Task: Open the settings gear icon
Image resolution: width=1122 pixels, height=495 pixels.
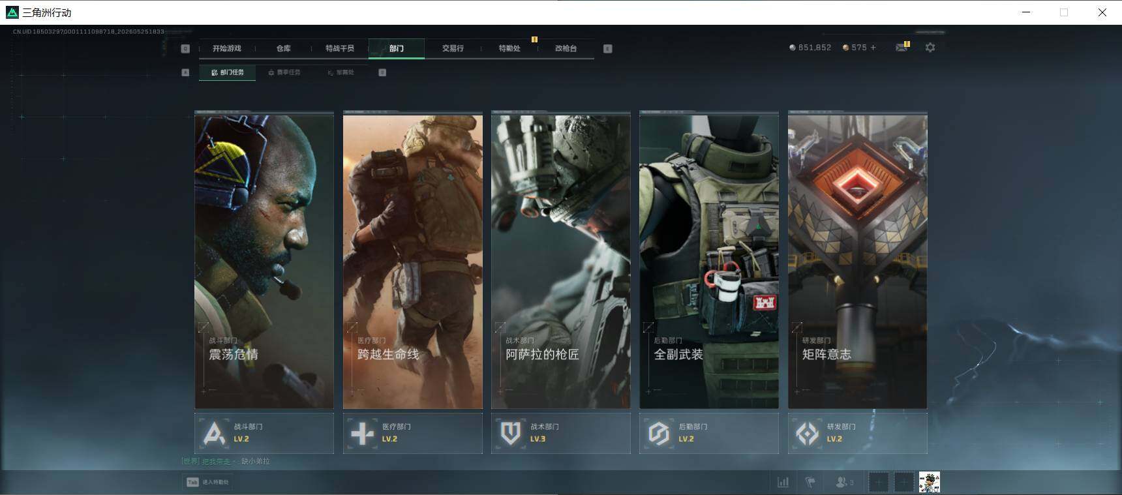Action: coord(930,47)
